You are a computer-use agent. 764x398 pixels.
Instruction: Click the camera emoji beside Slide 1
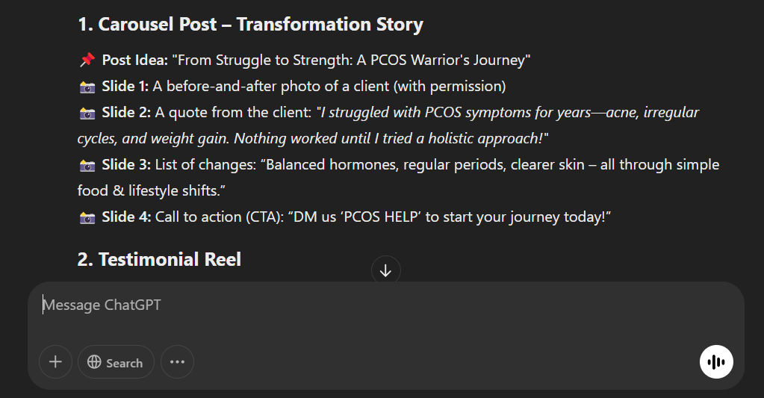pos(87,87)
